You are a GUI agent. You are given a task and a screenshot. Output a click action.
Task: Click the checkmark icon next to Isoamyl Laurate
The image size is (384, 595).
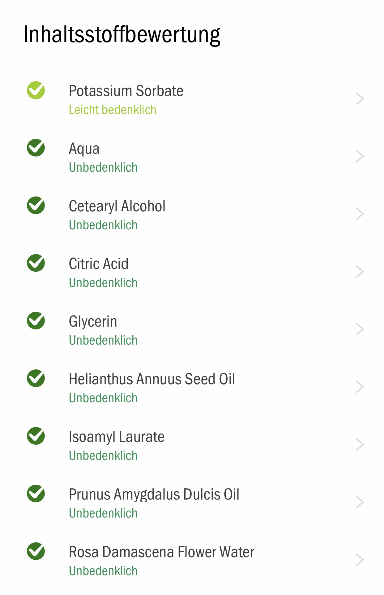36,436
